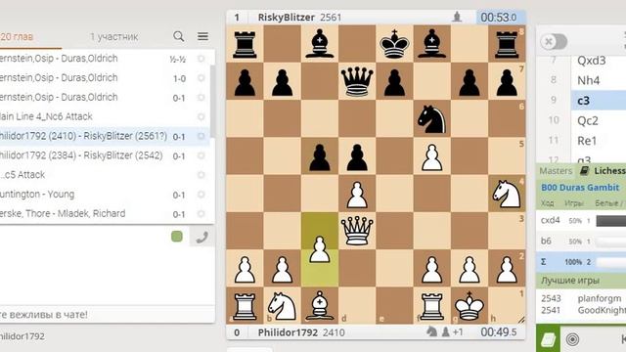The height and width of the screenshot is (352, 626).
Task: Select the white rook on f1
Action: [x=431, y=306]
